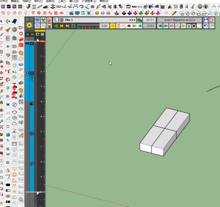
Task: Click the green play-in-region icon
Action: [73, 26]
